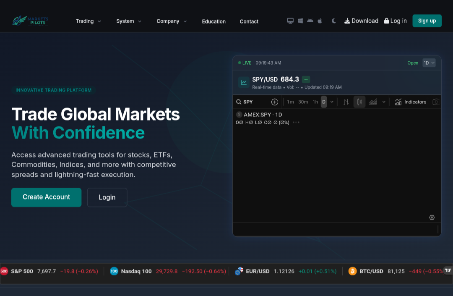Image resolution: width=453 pixels, height=296 pixels.
Task: Click the Bitcoin orange icon
Action: point(352,271)
